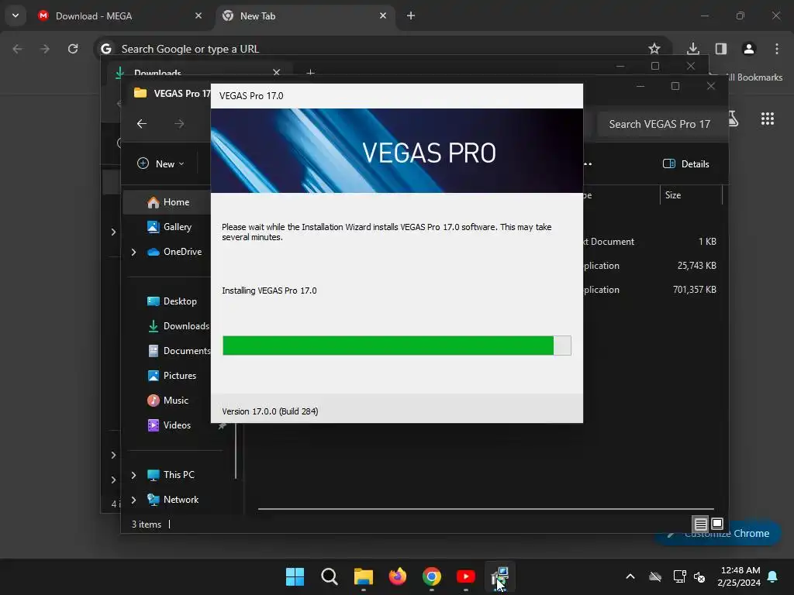
Task: Add a new Chrome tab
Action: [x=411, y=15]
